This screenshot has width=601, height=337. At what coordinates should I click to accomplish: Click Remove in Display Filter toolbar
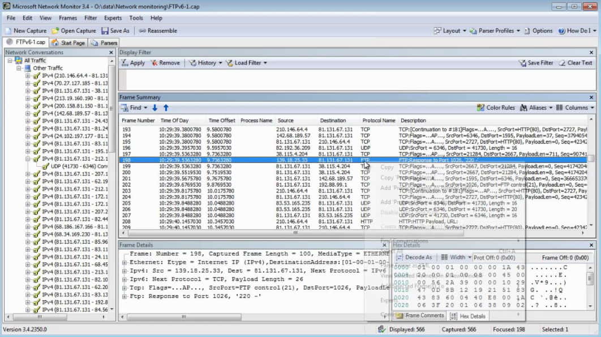pos(165,63)
